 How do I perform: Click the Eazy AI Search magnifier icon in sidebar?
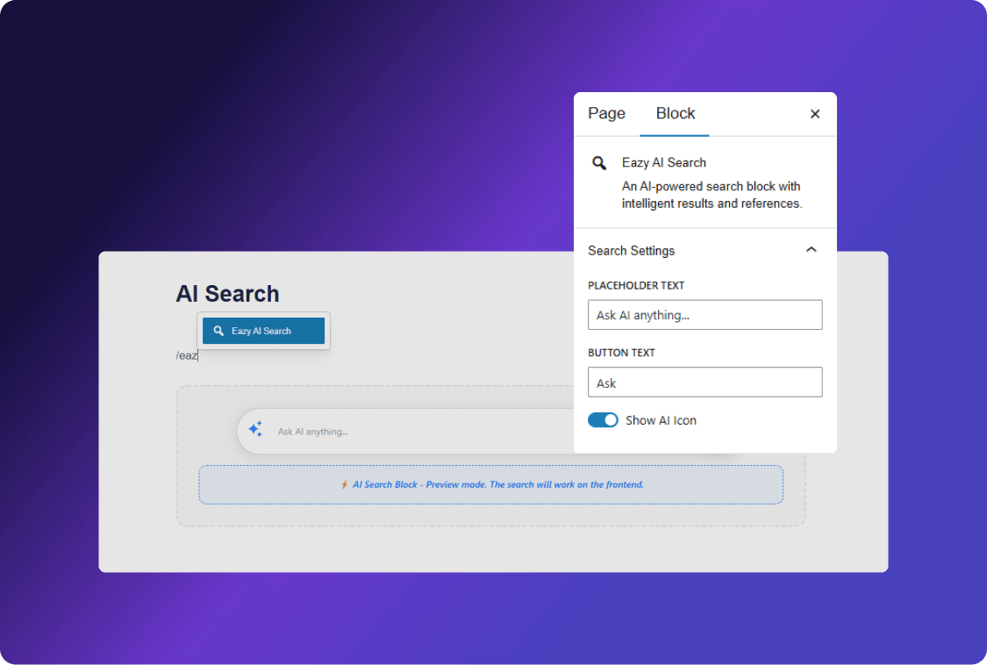pos(599,163)
